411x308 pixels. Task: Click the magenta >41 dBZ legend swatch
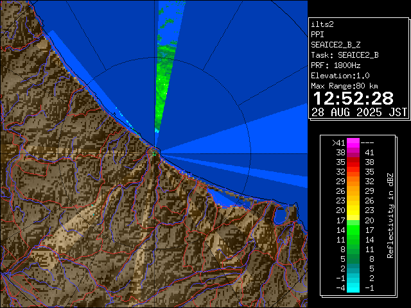click(353, 142)
